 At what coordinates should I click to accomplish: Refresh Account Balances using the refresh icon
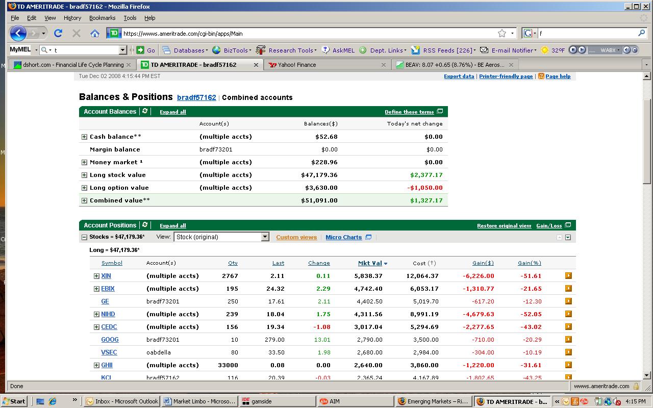(x=145, y=112)
